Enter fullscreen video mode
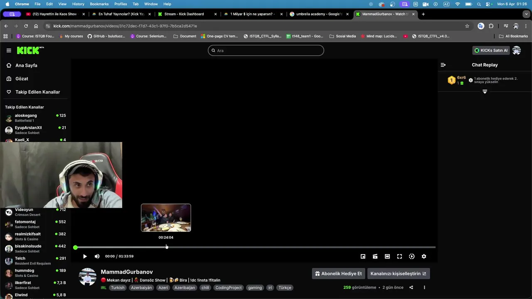Image resolution: width=532 pixels, height=299 pixels. click(399, 256)
